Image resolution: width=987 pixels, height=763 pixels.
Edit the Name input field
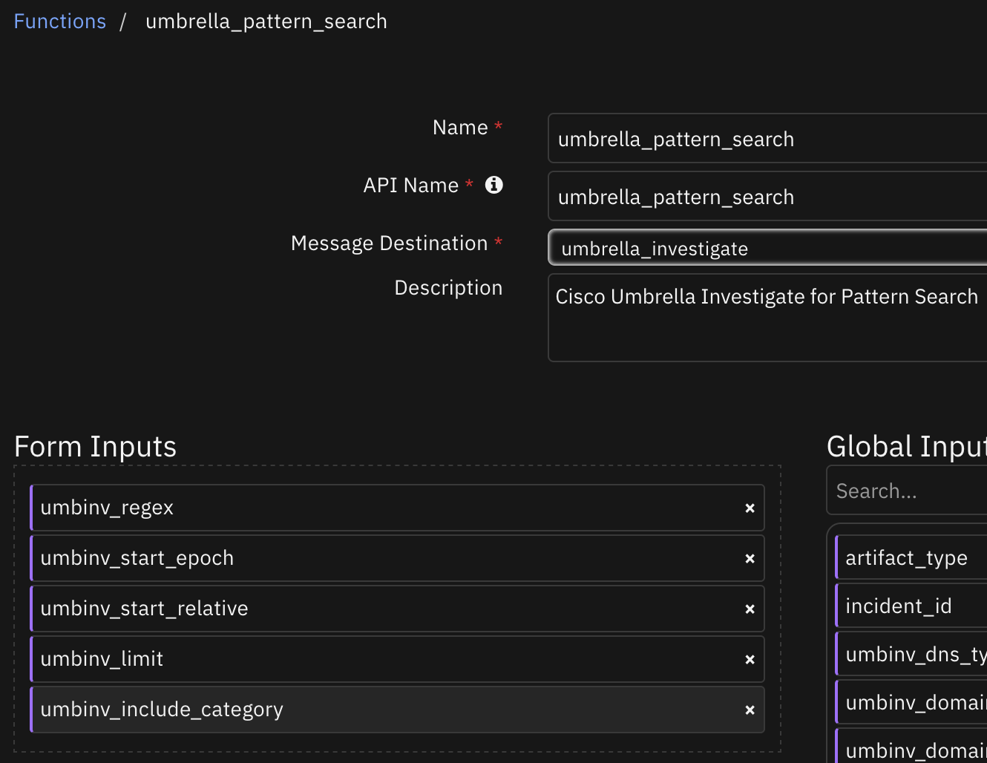[767, 138]
